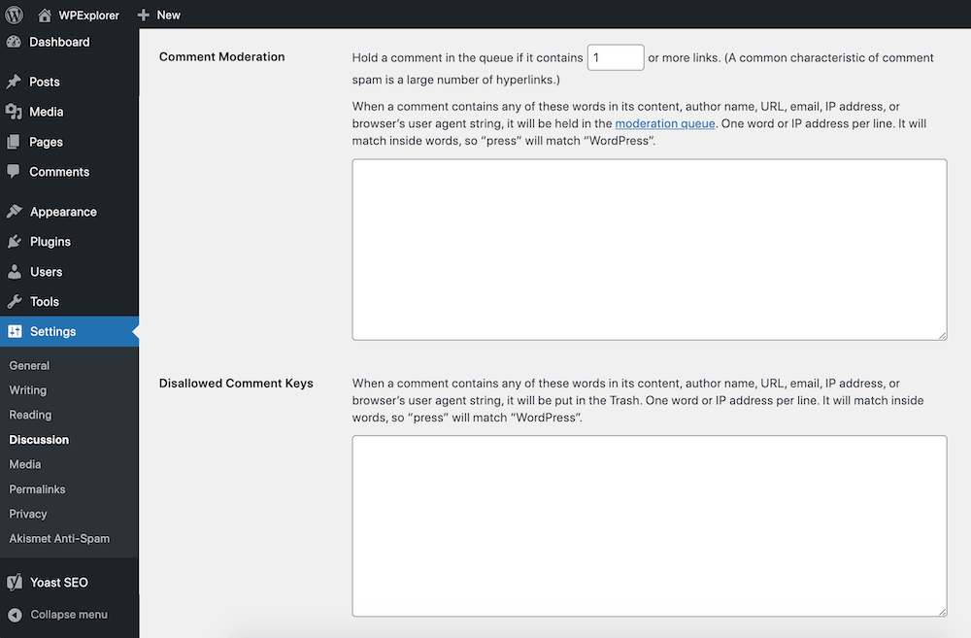Open the New content menu

pos(158,15)
